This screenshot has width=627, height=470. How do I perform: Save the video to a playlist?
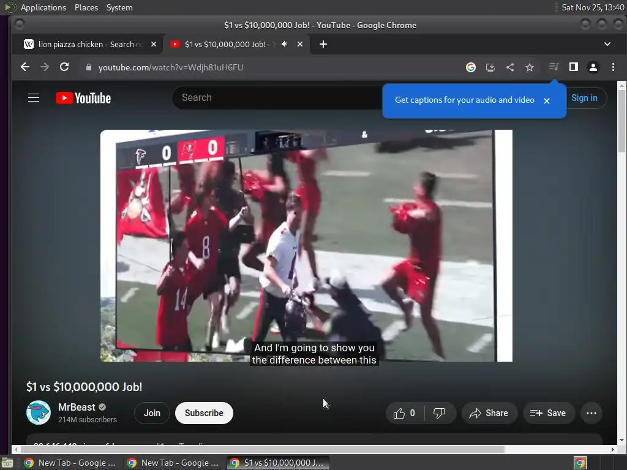click(x=549, y=413)
